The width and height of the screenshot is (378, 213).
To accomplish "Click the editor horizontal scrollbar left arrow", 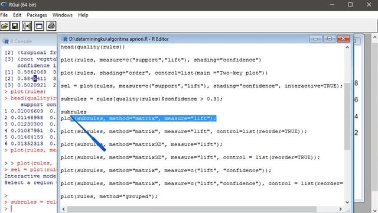I will pyautogui.click(x=64, y=209).
